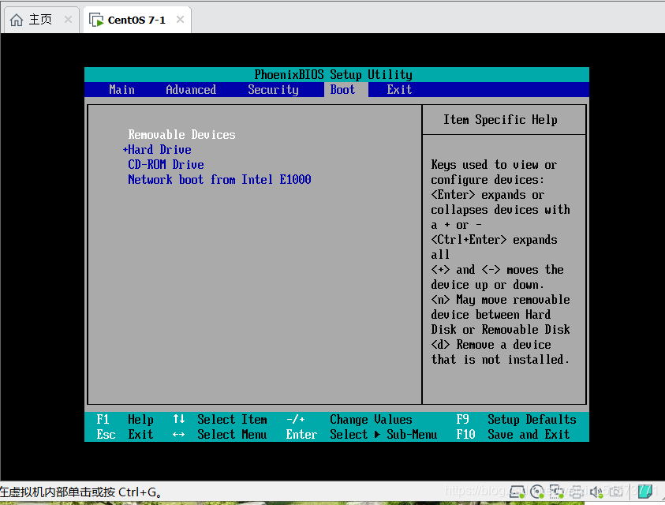Select the Boot BIOS menu

(x=342, y=89)
